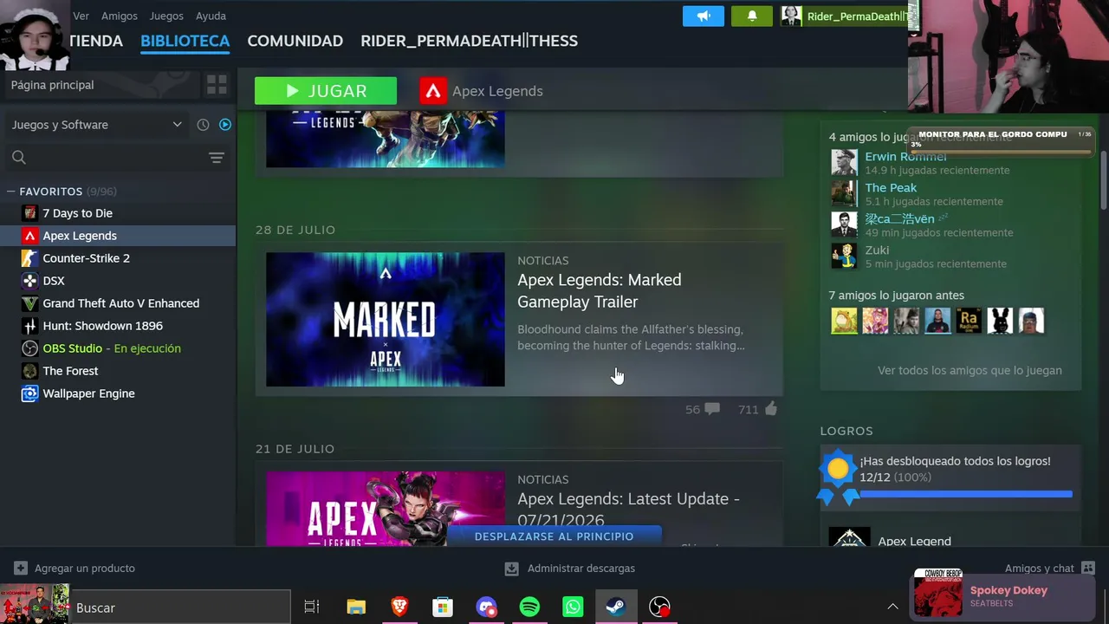Toggle the ready-to-play games filter icon
Image resolution: width=1109 pixels, height=624 pixels.
pyautogui.click(x=225, y=125)
